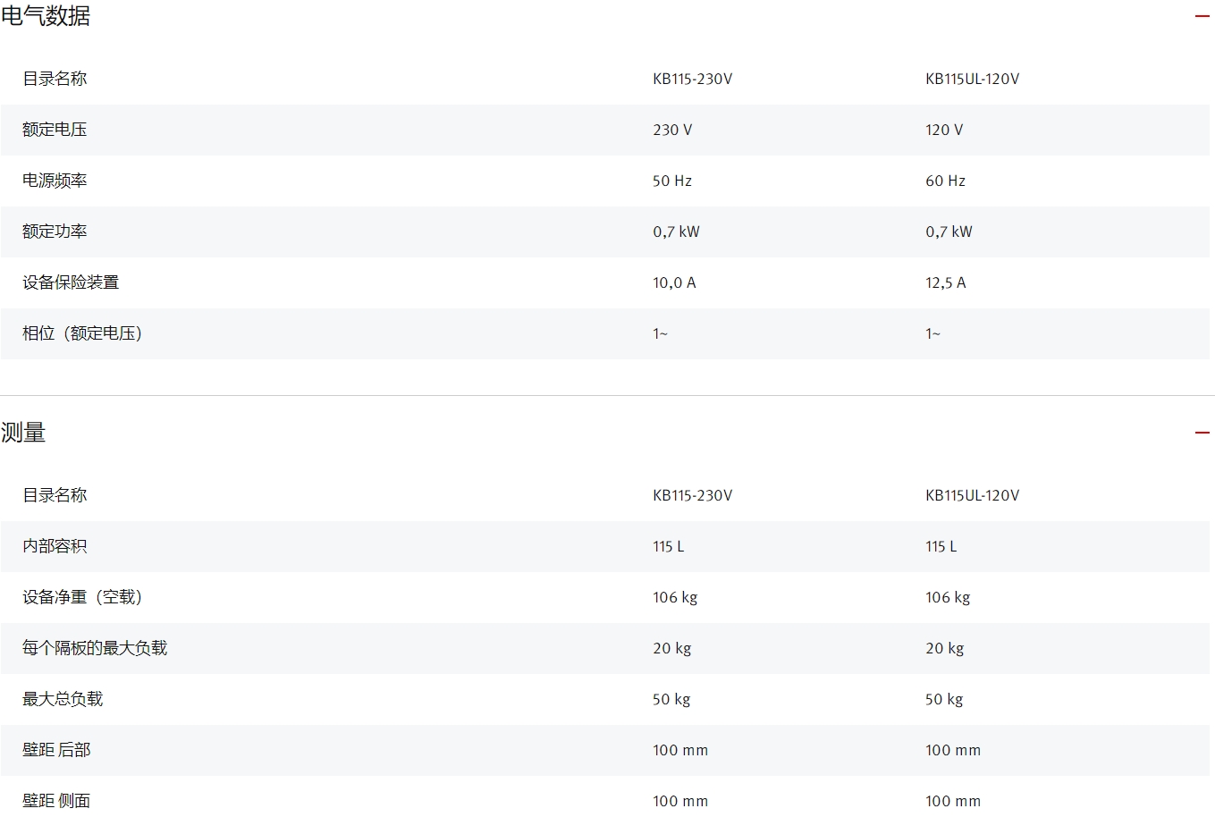Click the 壁距 侧面 row label

[56, 801]
